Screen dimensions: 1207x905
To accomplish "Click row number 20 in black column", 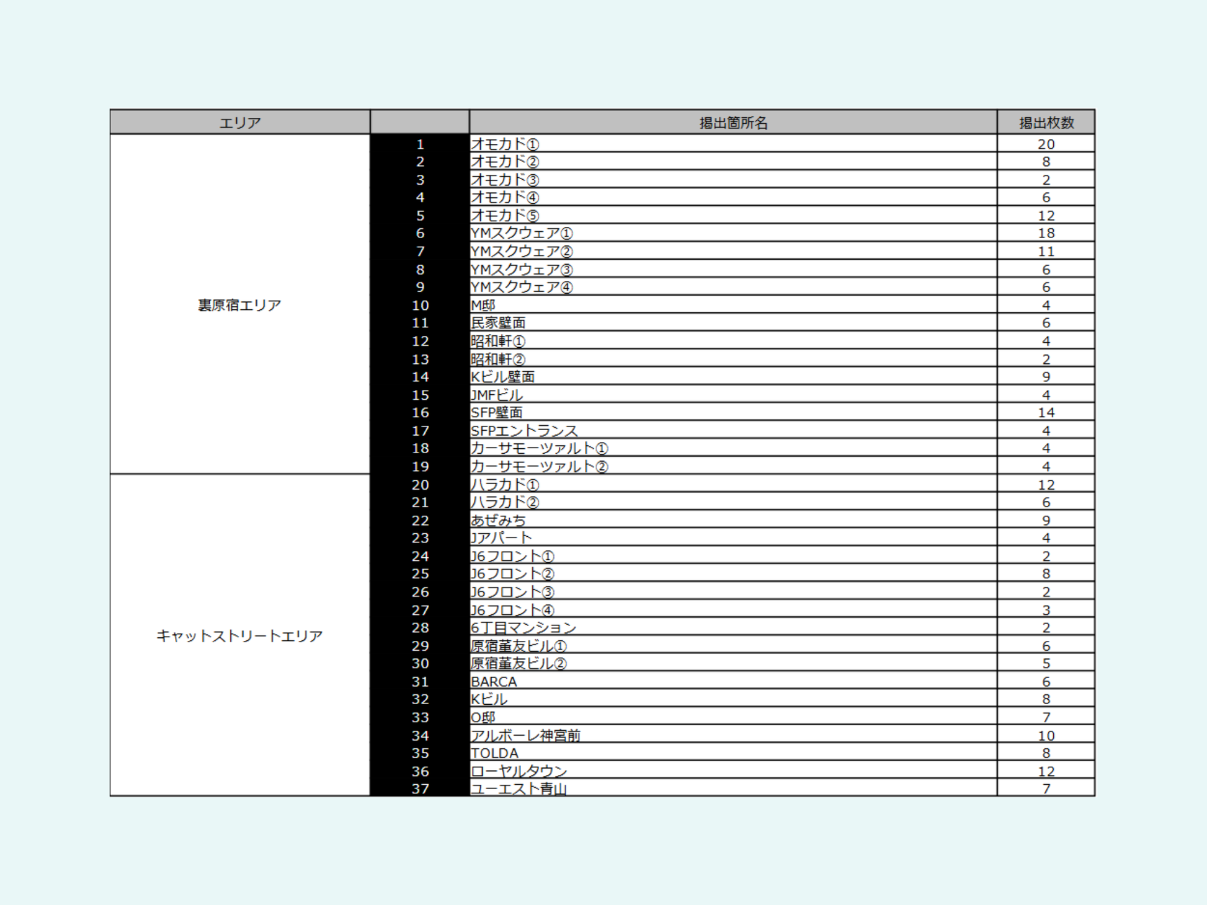I will tap(420, 484).
